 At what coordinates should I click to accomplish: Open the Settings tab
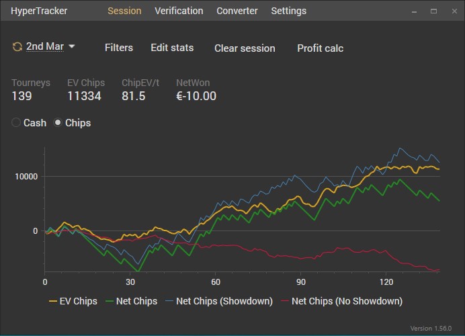click(288, 11)
